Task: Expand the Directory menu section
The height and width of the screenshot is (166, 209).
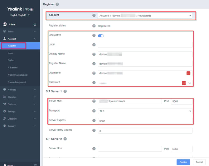Action: click(x=20, y=119)
